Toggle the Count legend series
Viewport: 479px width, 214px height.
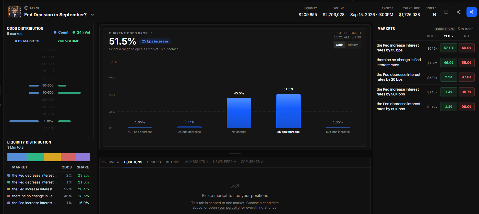pos(61,32)
